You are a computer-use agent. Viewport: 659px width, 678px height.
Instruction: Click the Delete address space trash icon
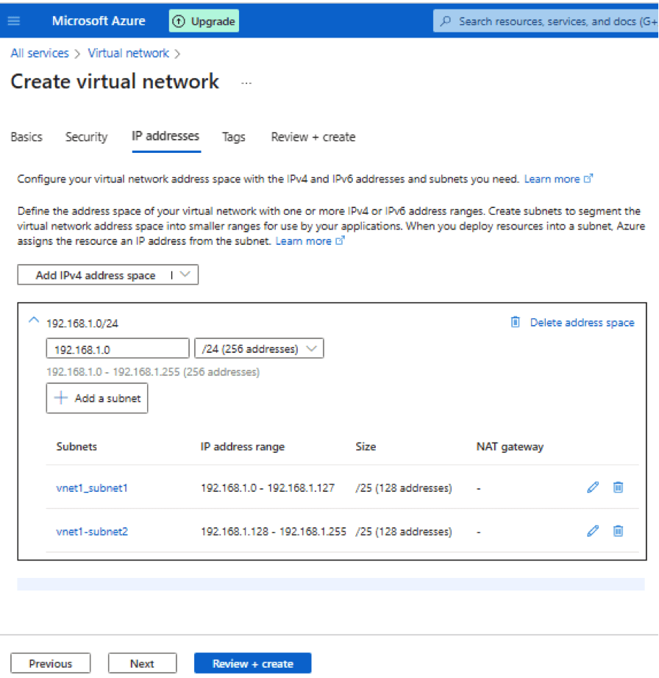pyautogui.click(x=516, y=322)
